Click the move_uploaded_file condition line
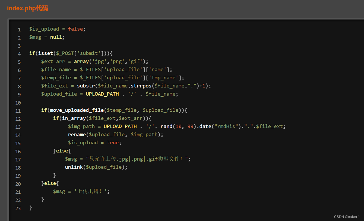 point(114,110)
